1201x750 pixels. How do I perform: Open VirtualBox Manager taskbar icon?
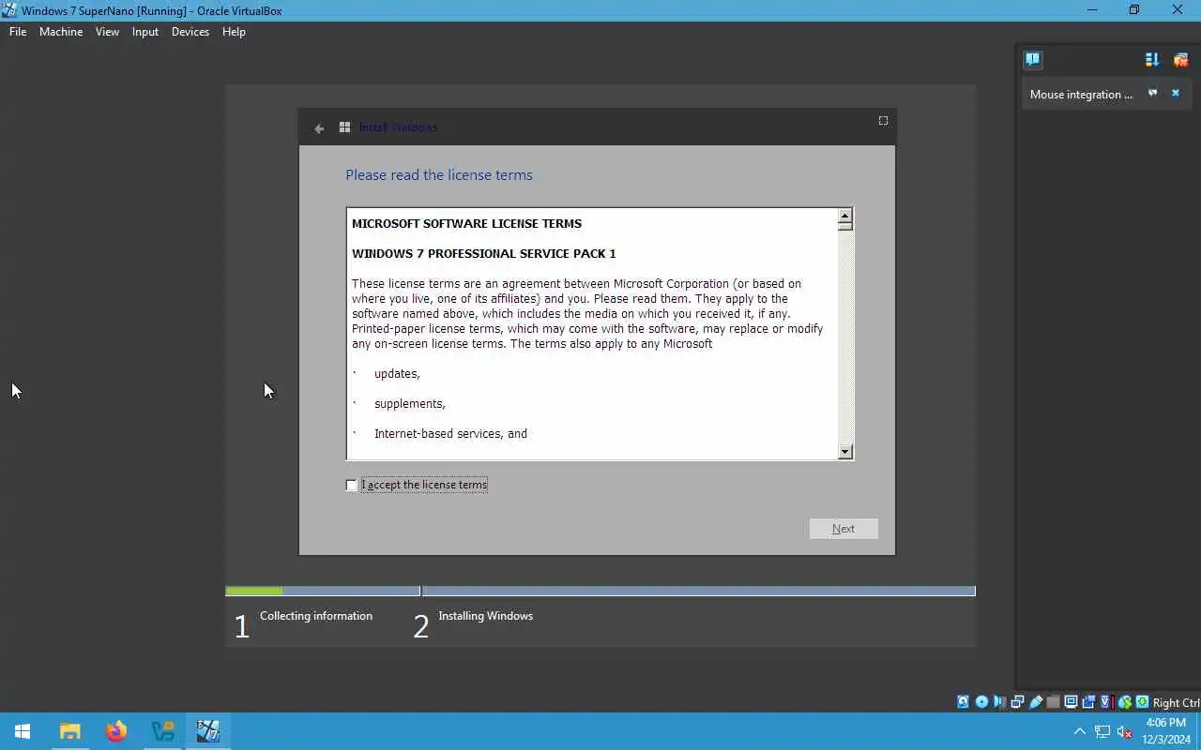coord(162,731)
